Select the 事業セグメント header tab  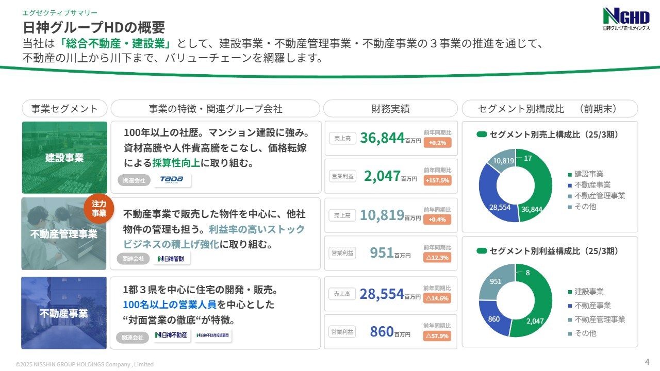tap(64, 109)
